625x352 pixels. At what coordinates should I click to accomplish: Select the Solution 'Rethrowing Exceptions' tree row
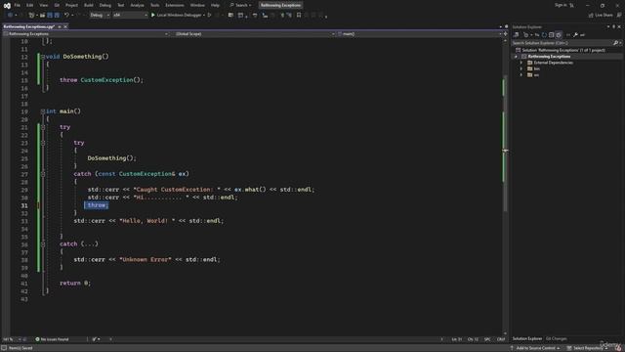click(563, 50)
